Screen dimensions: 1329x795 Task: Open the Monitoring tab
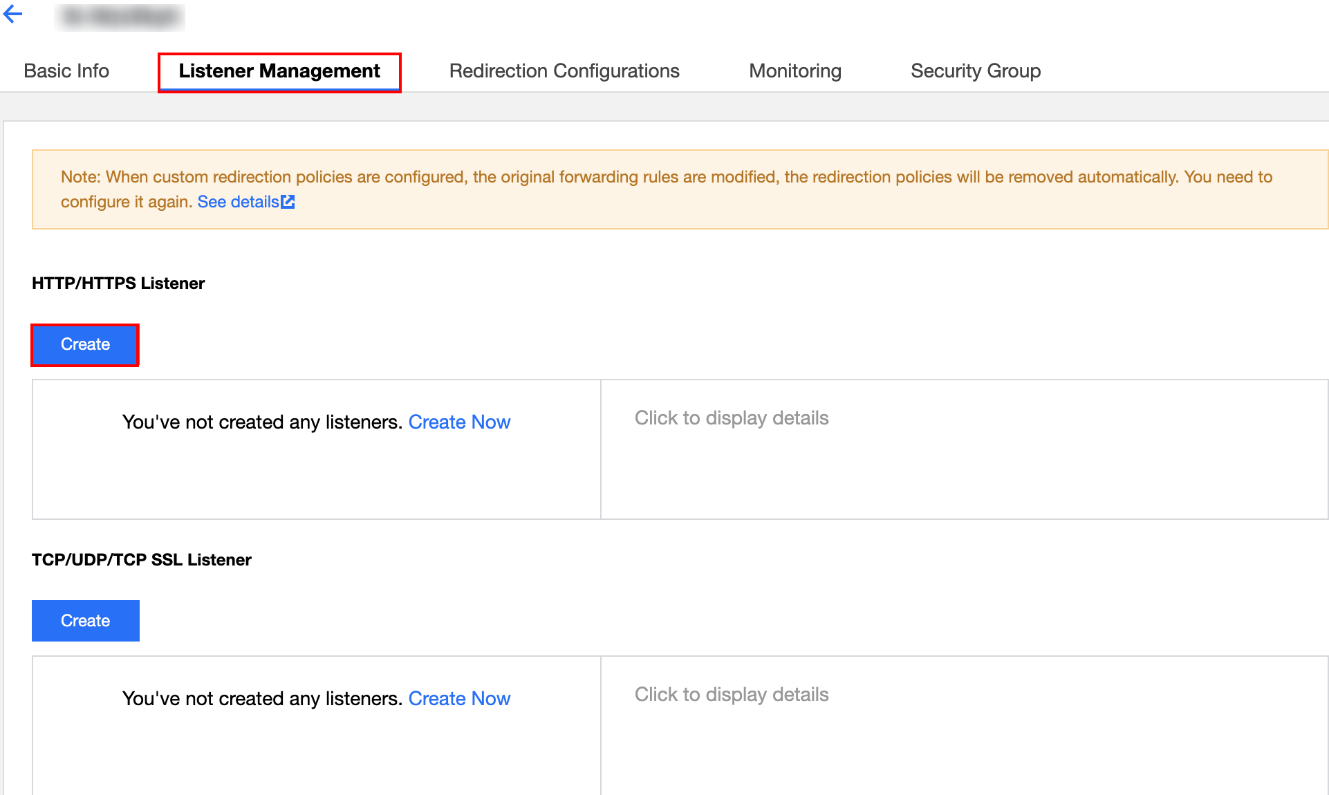click(x=795, y=71)
